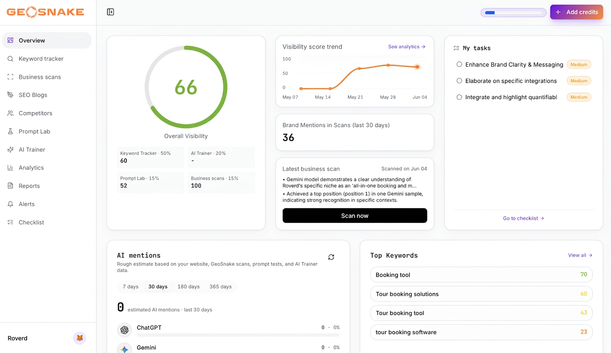This screenshot has width=611, height=353.
Task: Select the 7 days range tab
Action: pyautogui.click(x=131, y=286)
